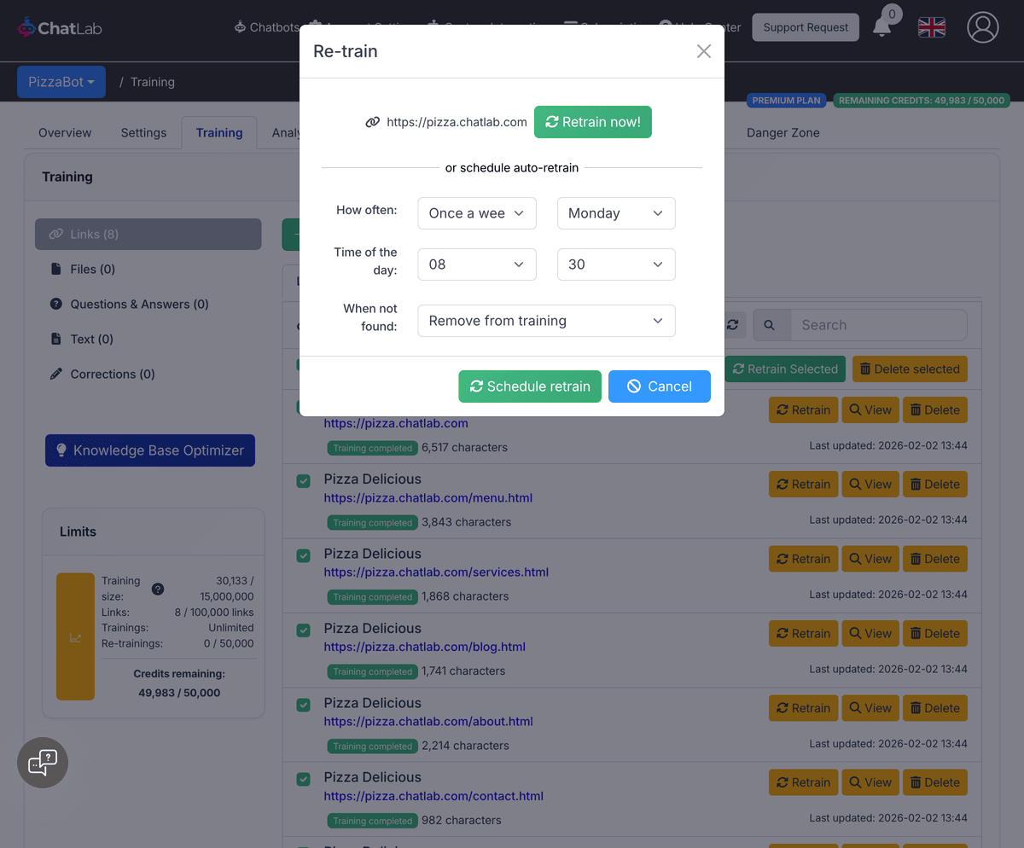The width and height of the screenshot is (1024, 848).
Task: Click the Retrain now! button
Action: pyautogui.click(x=592, y=122)
